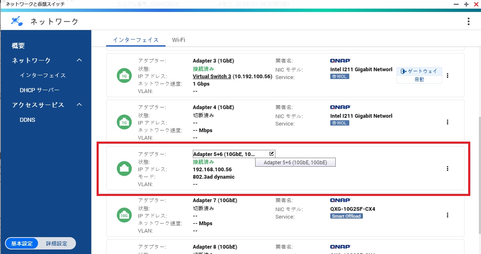Image resolution: width=481 pixels, height=254 pixels.
Task: Collapse the ネットワーク sidebar section
Action: click(x=80, y=61)
